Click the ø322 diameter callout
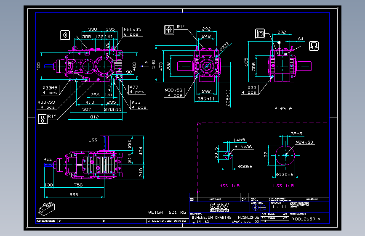Screen dimensions: 365x236 224,47
